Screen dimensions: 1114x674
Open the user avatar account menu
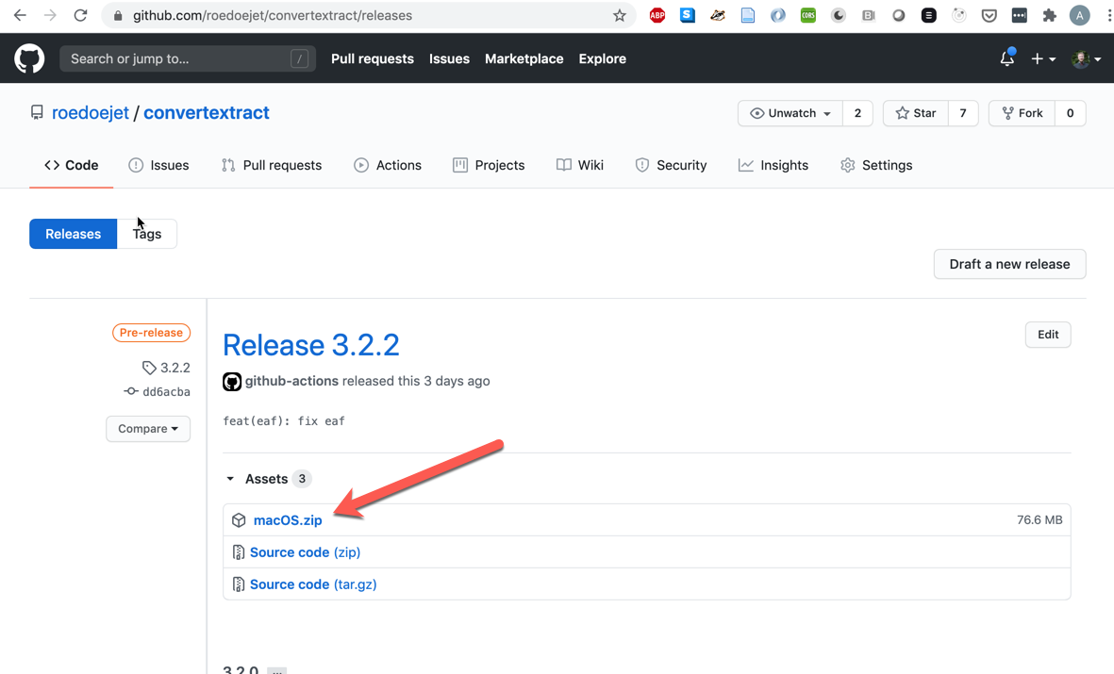coord(1087,59)
